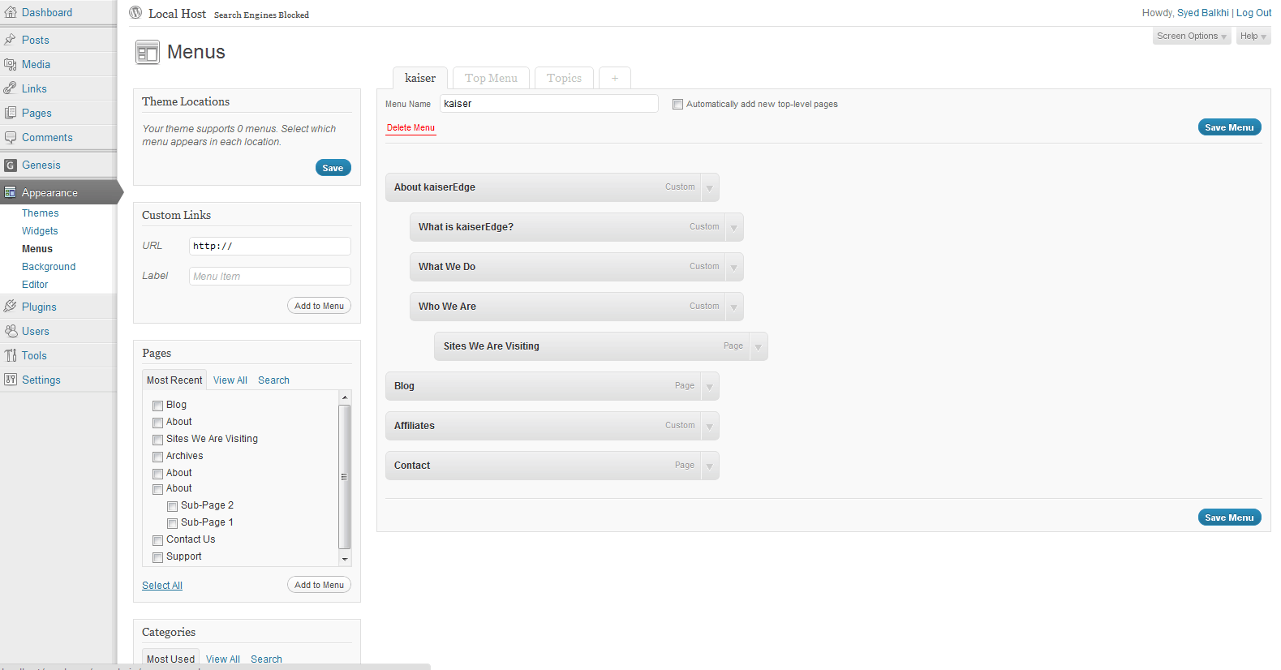
Task: Expand the Affiliates menu item arrow
Action: [709, 426]
